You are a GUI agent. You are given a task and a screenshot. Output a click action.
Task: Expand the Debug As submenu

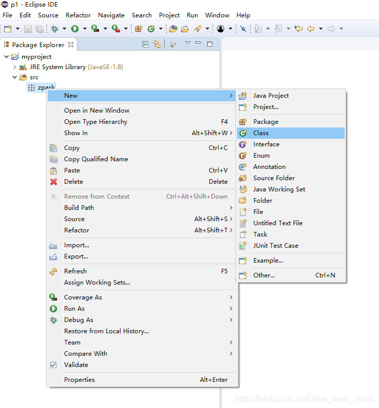coord(142,320)
